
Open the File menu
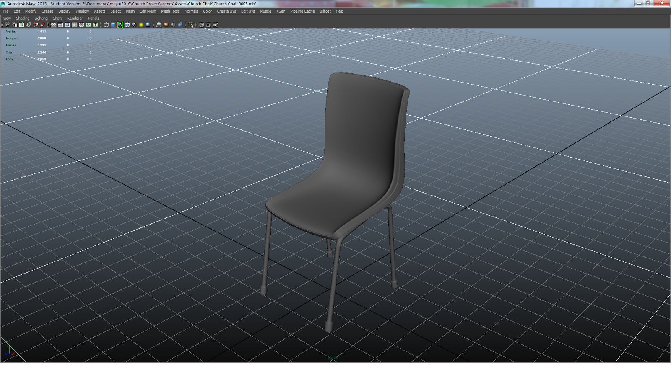pos(6,11)
